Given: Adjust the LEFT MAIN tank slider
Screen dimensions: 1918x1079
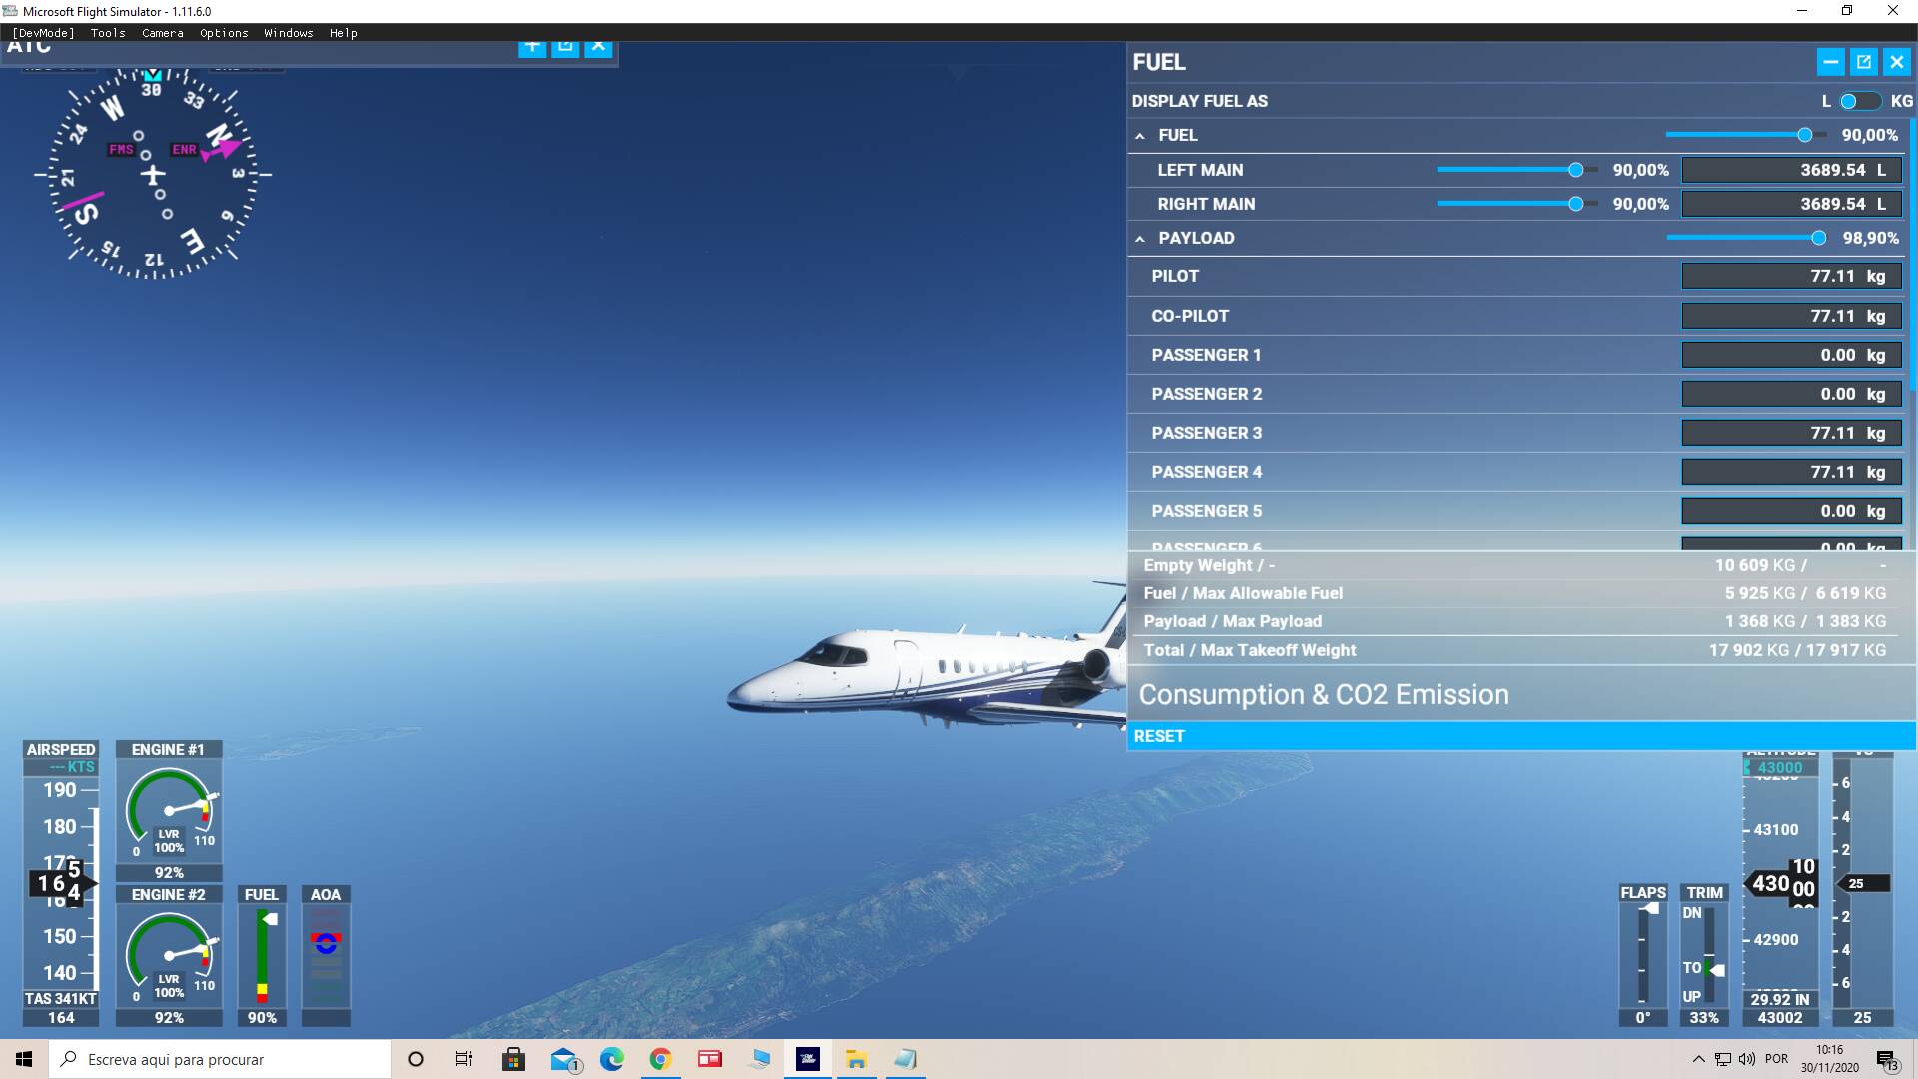Looking at the screenshot, I should coord(1517,170).
